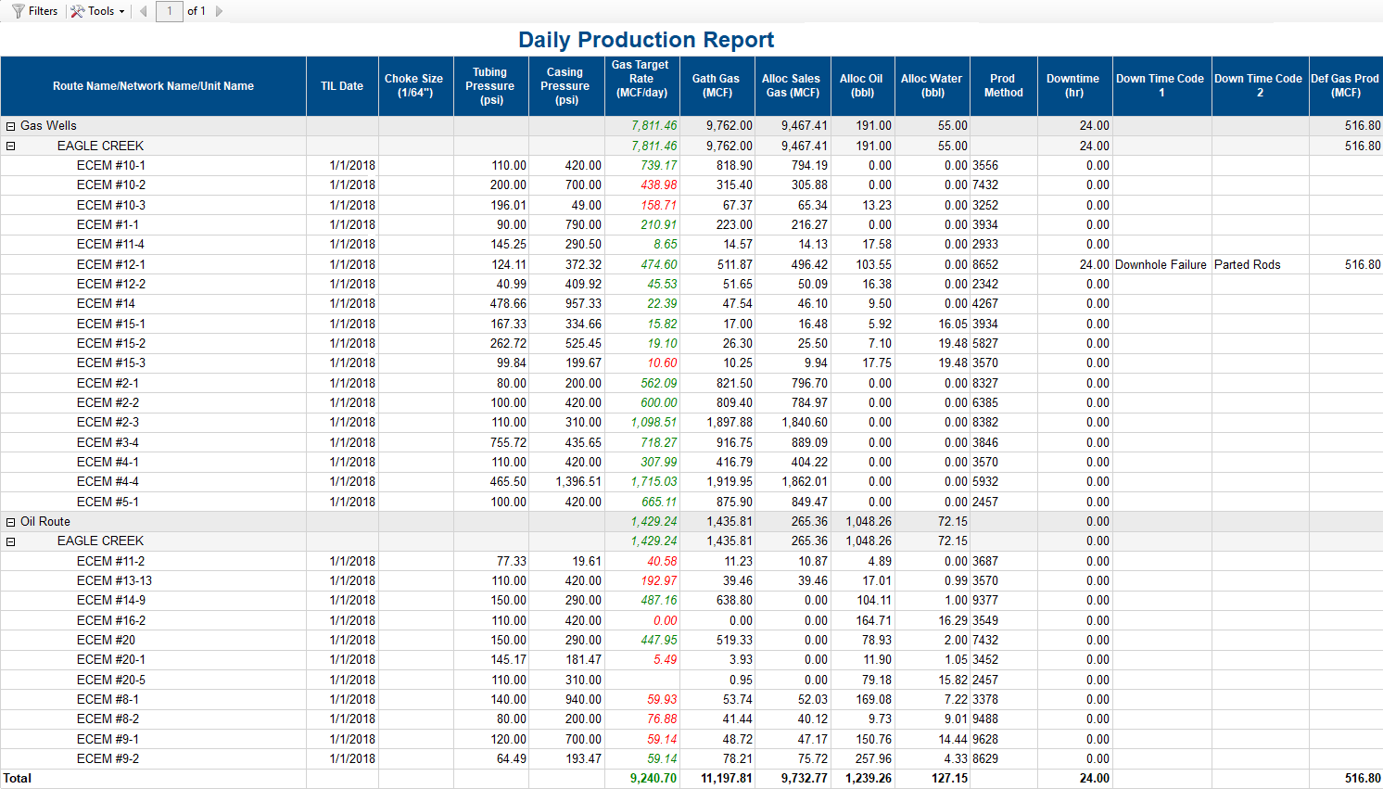Select the ECEM #14-9 row name
The image size is (1383, 789).
tap(111, 600)
